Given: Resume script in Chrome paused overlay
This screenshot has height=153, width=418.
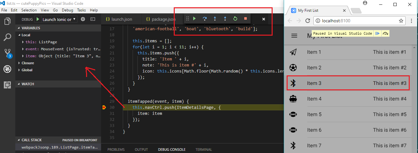Looking at the screenshot, I should (x=378, y=33).
